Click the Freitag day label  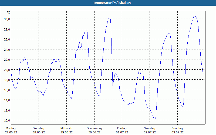point(122,129)
